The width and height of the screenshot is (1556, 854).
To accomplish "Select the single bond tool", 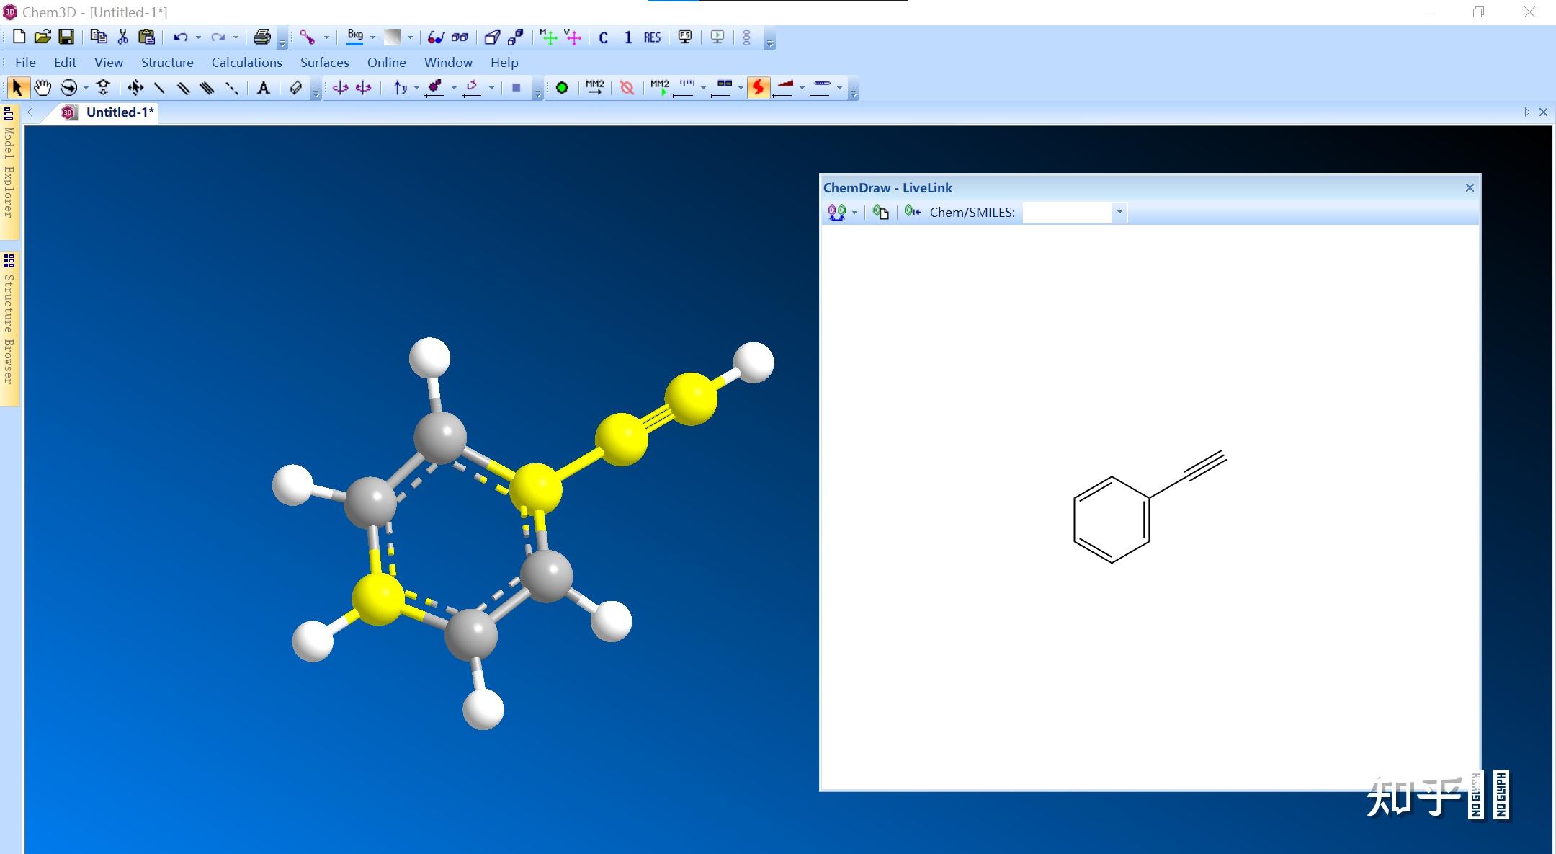I will (159, 88).
